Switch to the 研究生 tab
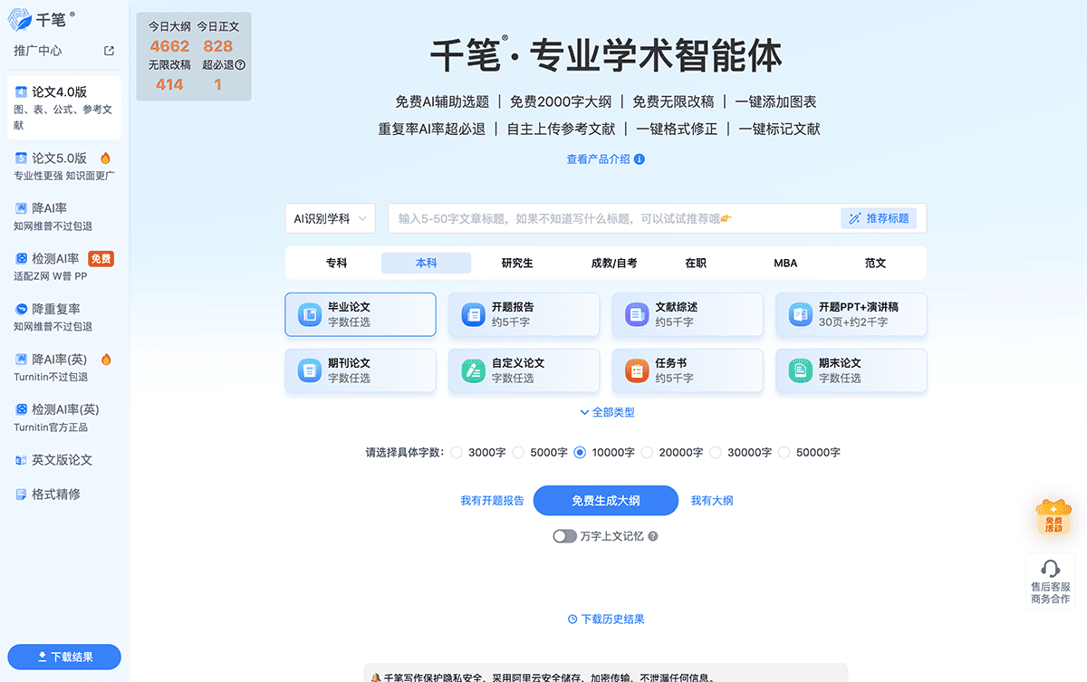1087x682 pixels. [517, 263]
